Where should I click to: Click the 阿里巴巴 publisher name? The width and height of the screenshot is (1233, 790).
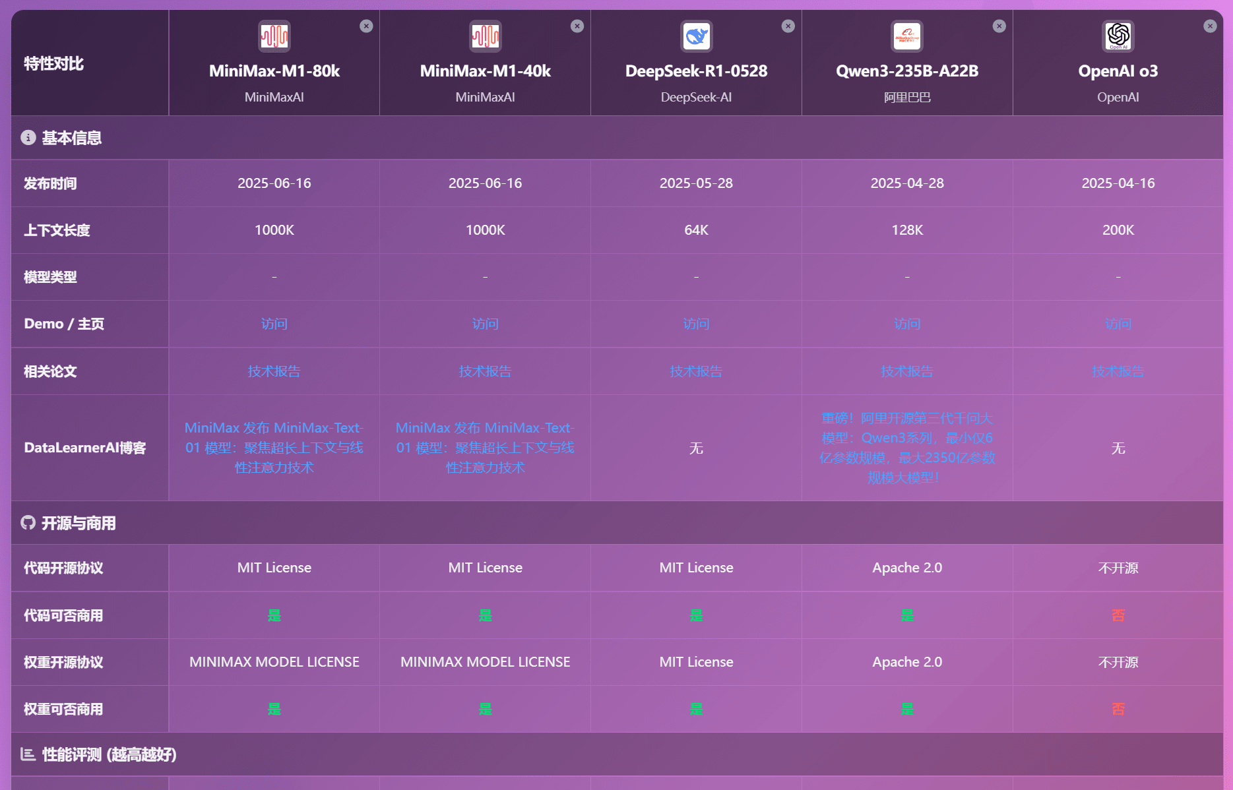(907, 97)
